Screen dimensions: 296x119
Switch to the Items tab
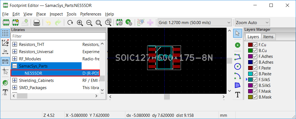tap(268, 37)
